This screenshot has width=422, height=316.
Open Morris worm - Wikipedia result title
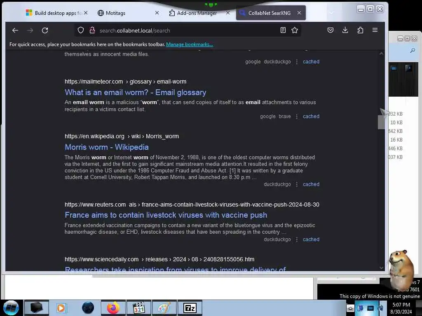107,147
